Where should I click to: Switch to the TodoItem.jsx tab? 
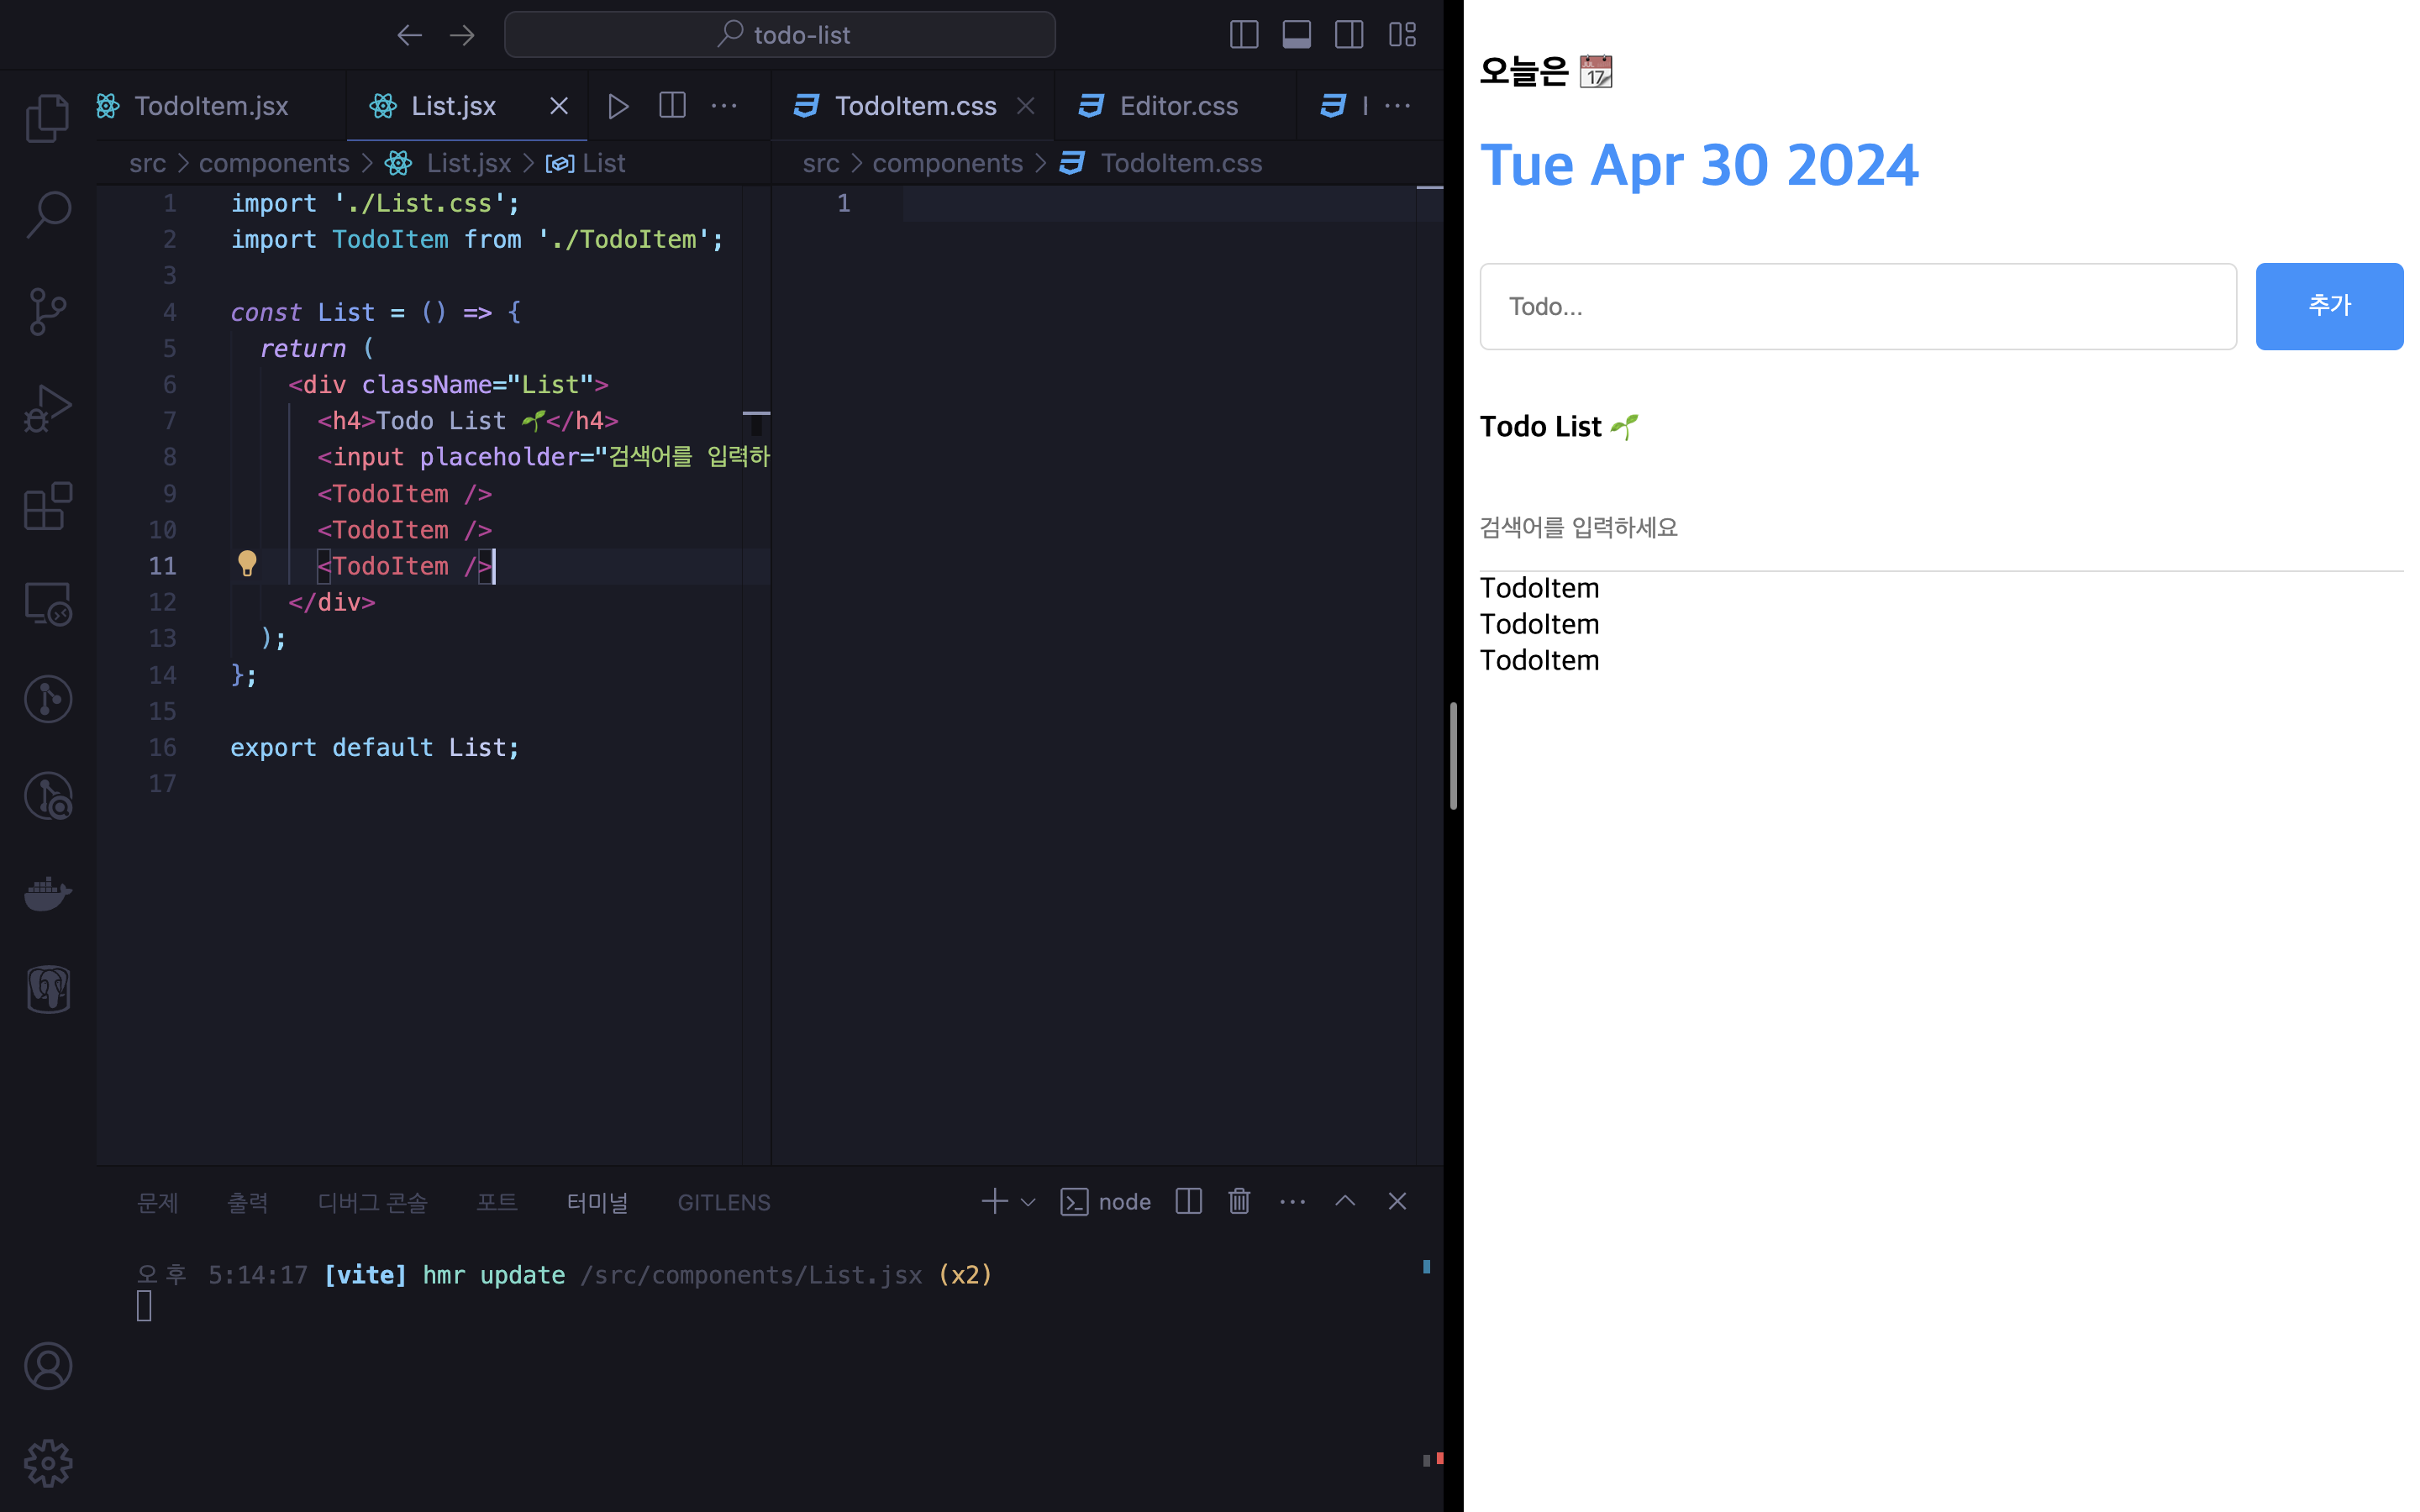pos(210,106)
